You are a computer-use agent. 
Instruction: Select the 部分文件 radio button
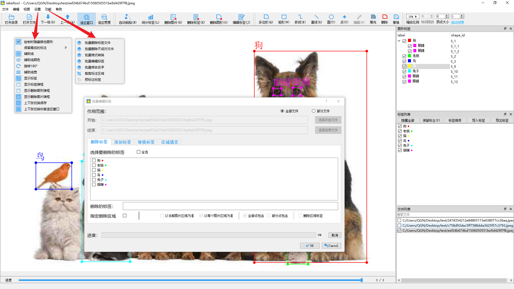pos(313,111)
